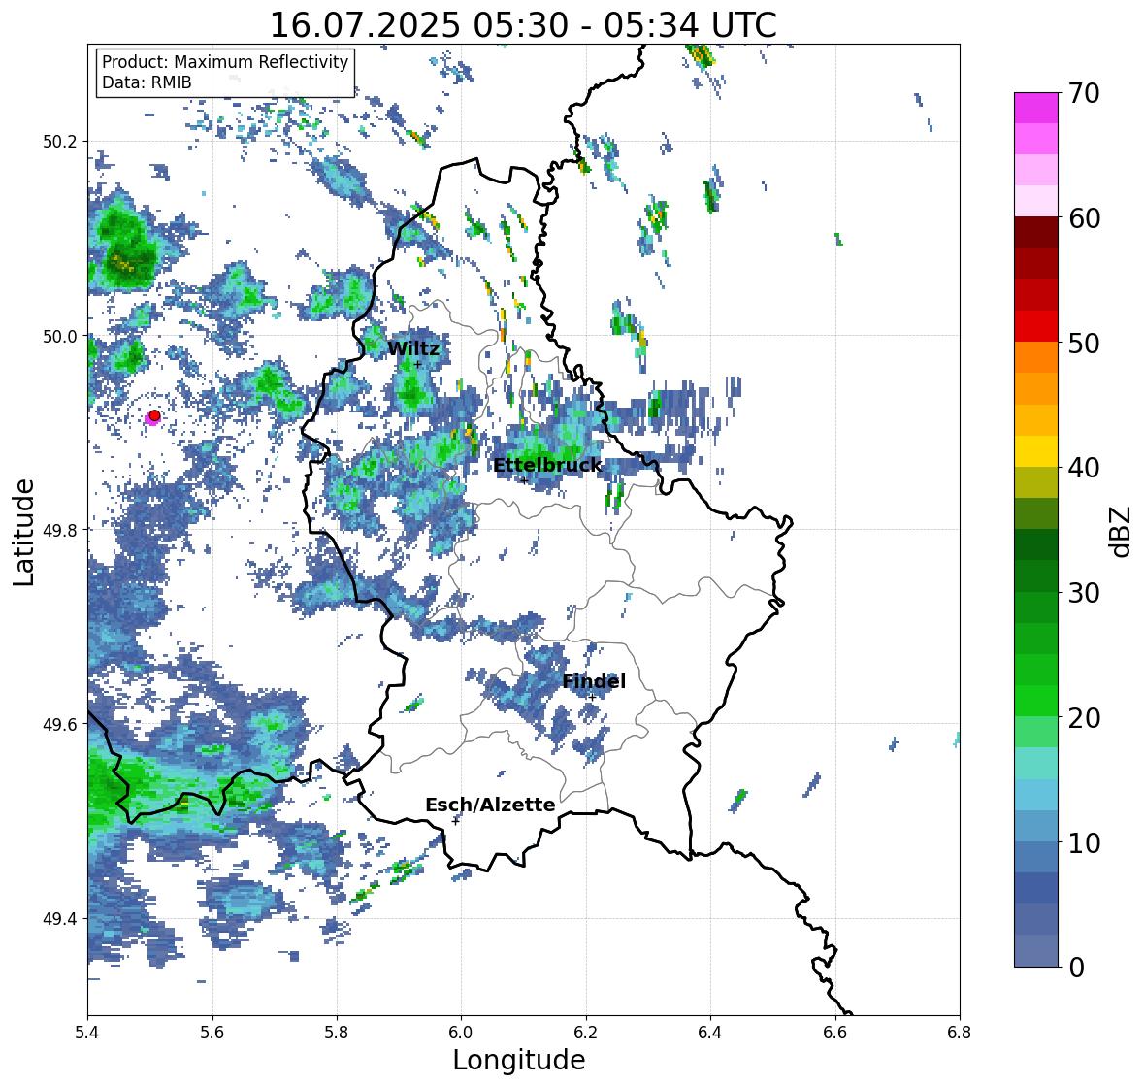Select the plot title with date and time
The image size is (1144, 1084).
tap(523, 25)
